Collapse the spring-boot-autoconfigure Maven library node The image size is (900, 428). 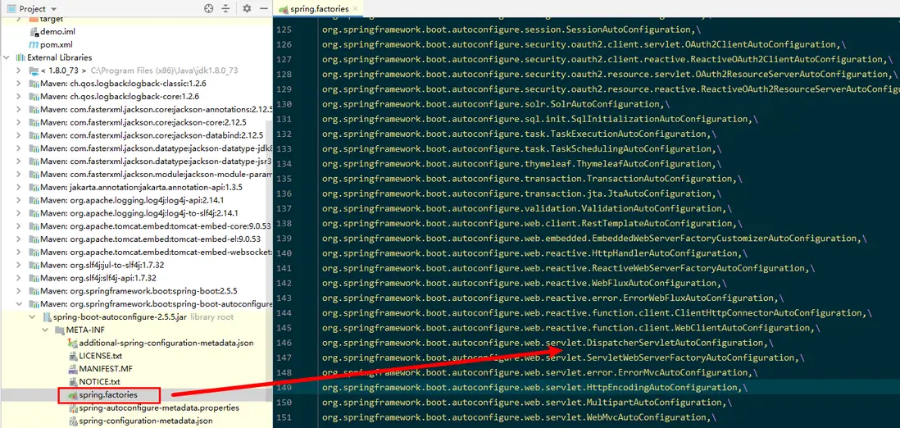[20, 304]
